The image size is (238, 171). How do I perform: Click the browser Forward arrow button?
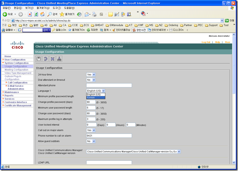click(x=21, y=14)
